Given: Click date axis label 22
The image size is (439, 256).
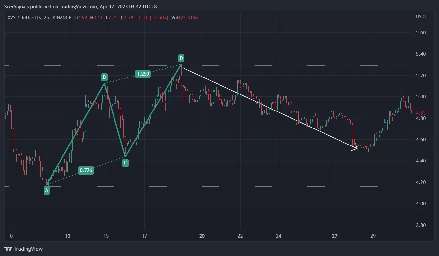Looking at the screenshot, I should (240, 236).
